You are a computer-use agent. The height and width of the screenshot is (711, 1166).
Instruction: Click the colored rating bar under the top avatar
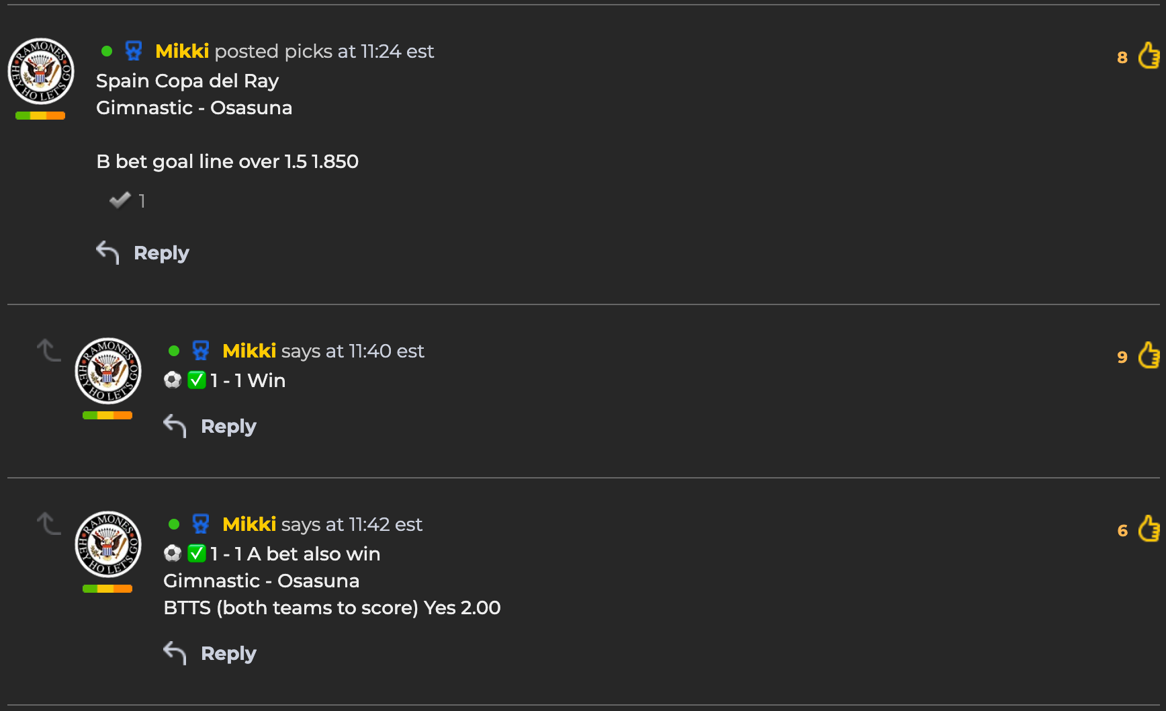(40, 116)
